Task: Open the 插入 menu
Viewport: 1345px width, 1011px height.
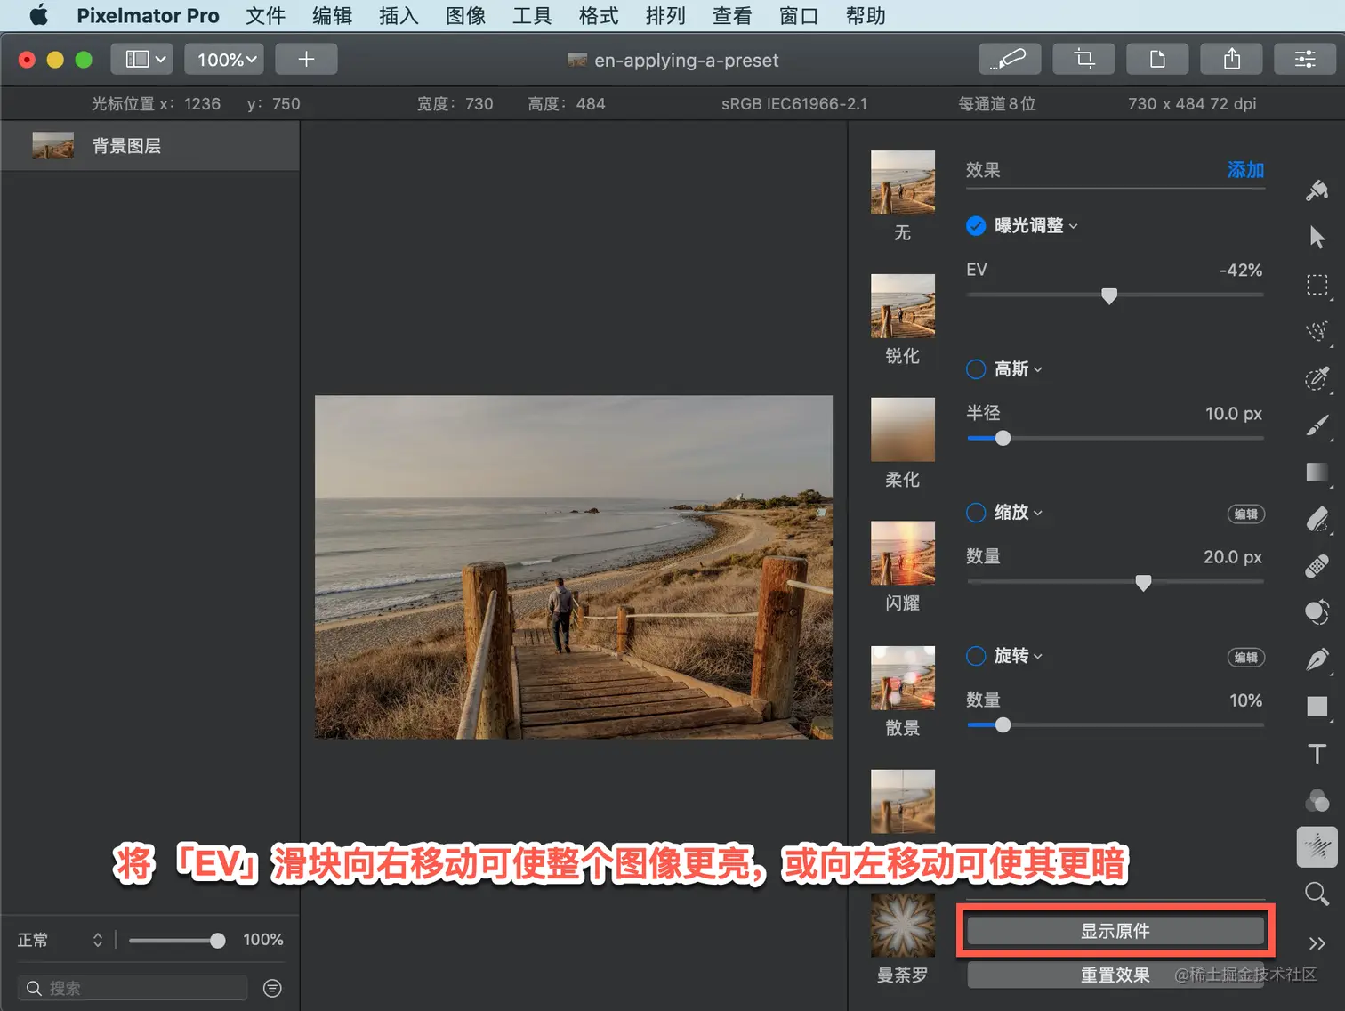Action: [x=399, y=15]
